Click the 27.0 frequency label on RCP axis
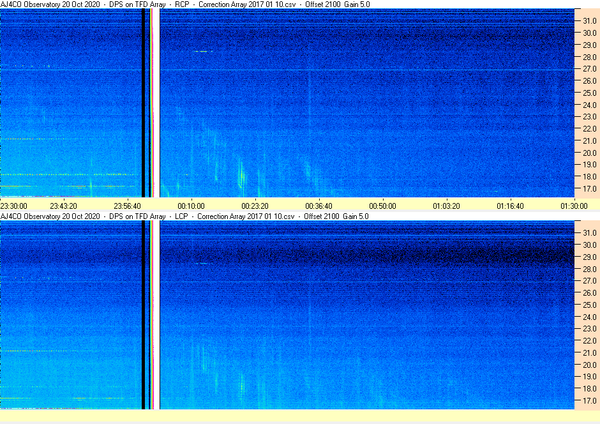600x424 pixels. (590, 69)
